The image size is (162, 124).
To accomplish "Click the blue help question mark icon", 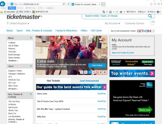I will point(158,12).
